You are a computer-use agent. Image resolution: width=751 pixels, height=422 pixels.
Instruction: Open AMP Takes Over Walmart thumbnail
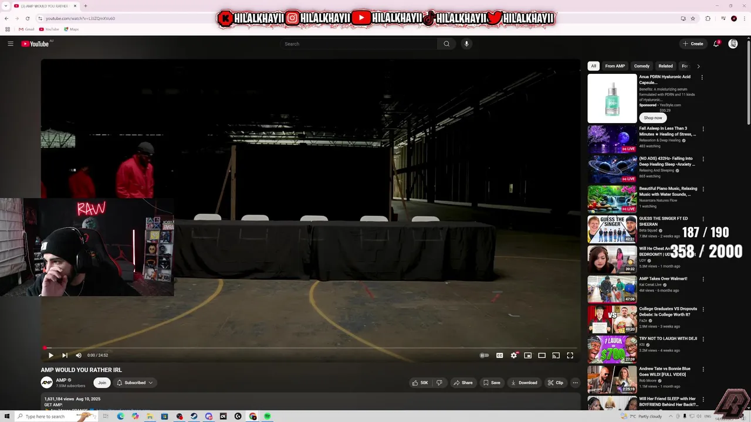(x=612, y=289)
